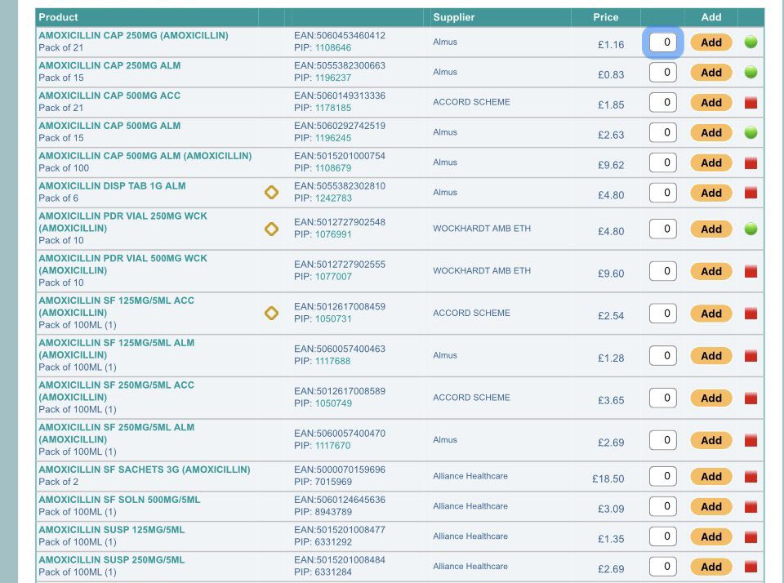Screen dimensions: 784x583
Task: Focus quantity field for Amoxicillin Cap 500mg ALM £2.63
Action: click(663, 132)
